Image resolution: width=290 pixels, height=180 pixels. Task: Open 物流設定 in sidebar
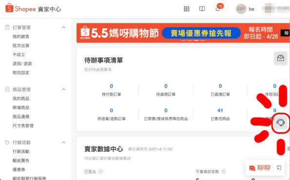tap(21, 73)
